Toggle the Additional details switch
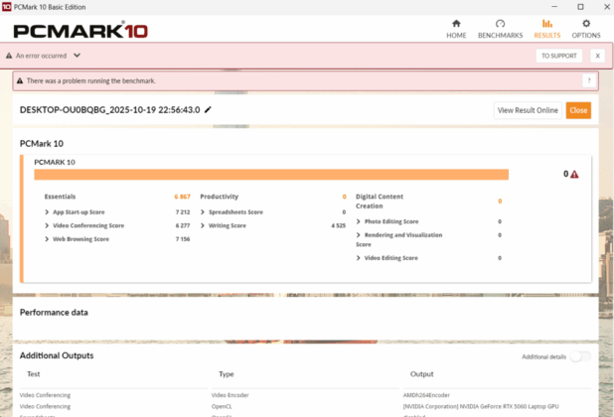The width and height of the screenshot is (614, 417). [580, 356]
